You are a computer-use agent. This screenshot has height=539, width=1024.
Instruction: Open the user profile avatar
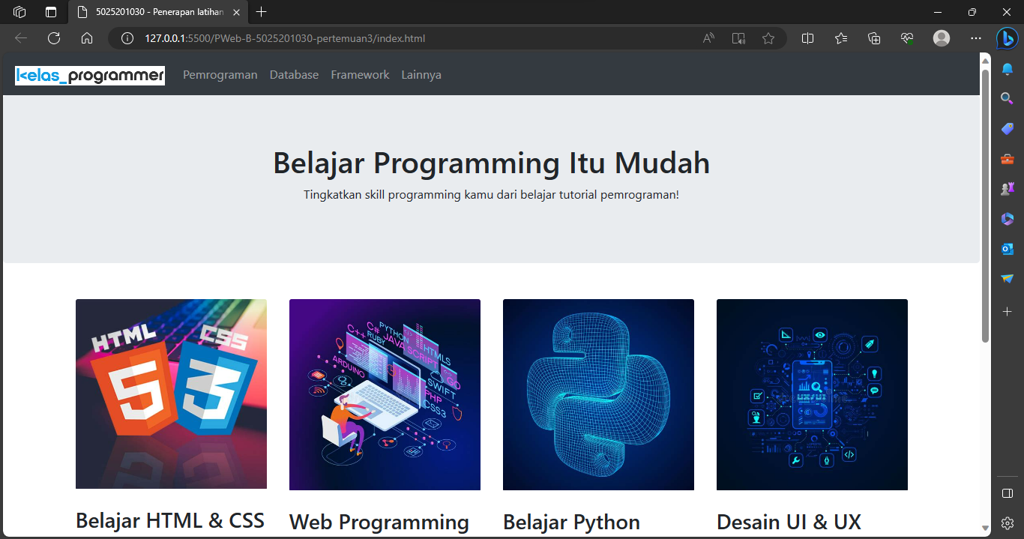(x=942, y=38)
